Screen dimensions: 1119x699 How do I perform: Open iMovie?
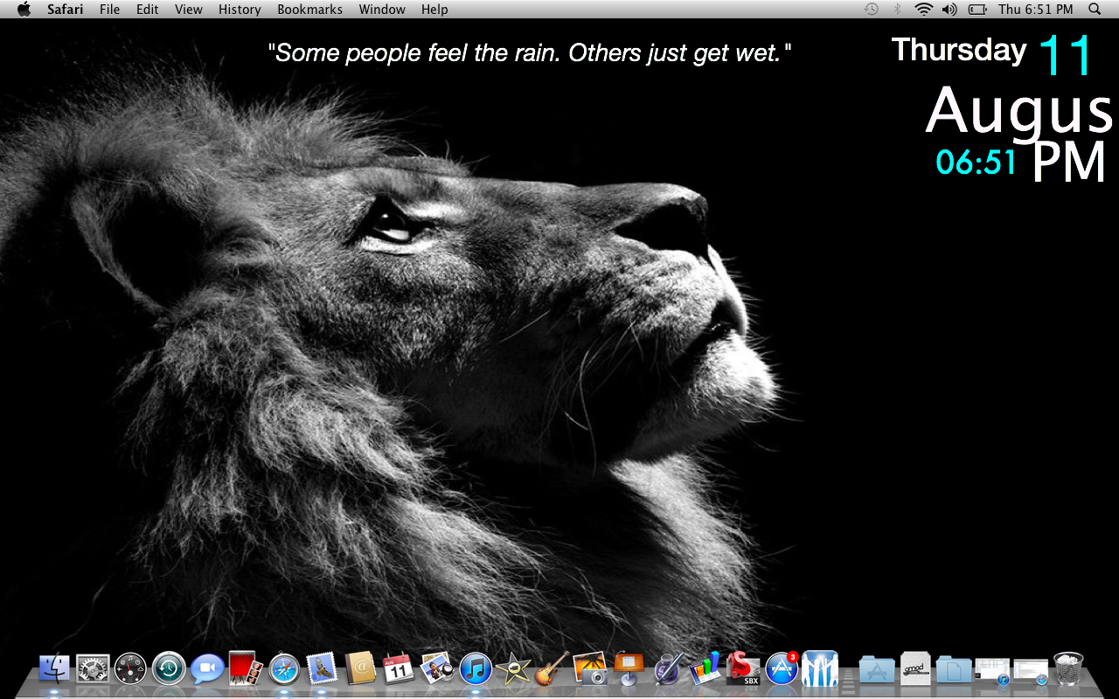(x=513, y=671)
